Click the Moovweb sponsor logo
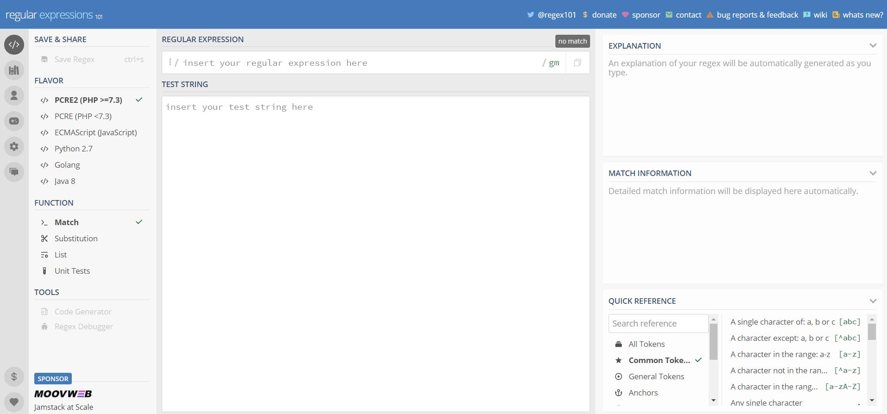Screen dimensions: 887x414 [63, 394]
